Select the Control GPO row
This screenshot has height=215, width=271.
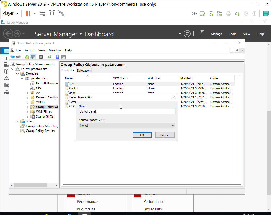[x=149, y=88]
